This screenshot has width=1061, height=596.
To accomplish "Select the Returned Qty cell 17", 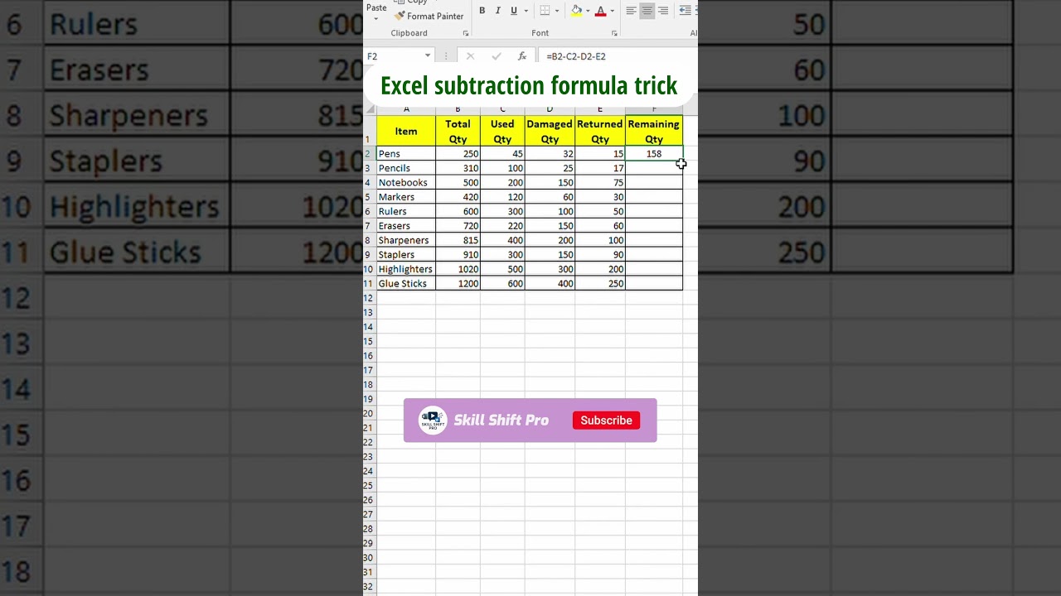I will [600, 168].
